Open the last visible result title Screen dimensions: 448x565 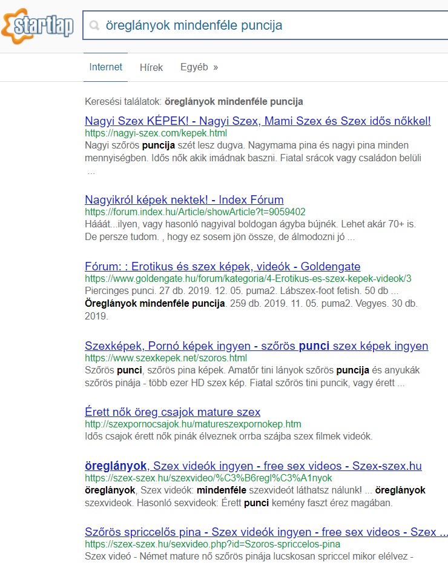pos(266,532)
